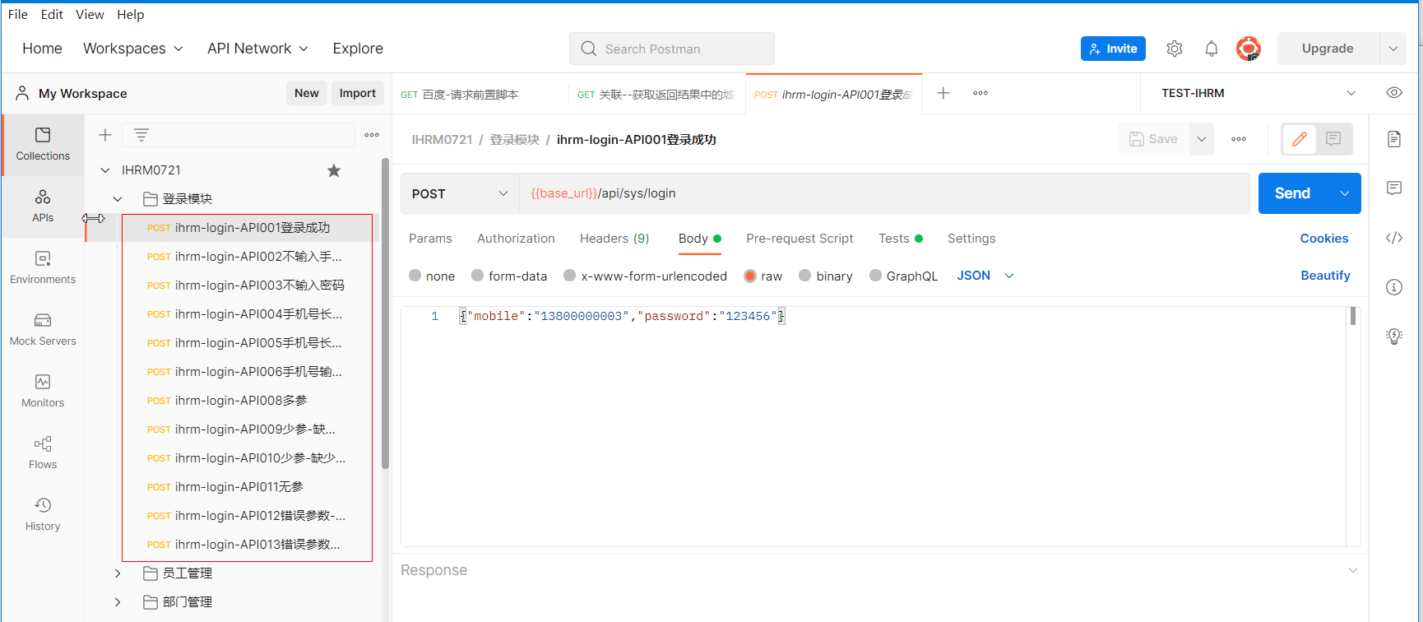Expand the 部门管理 folder

coord(118,602)
